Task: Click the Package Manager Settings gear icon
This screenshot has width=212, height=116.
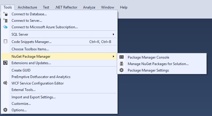Action: [122, 70]
